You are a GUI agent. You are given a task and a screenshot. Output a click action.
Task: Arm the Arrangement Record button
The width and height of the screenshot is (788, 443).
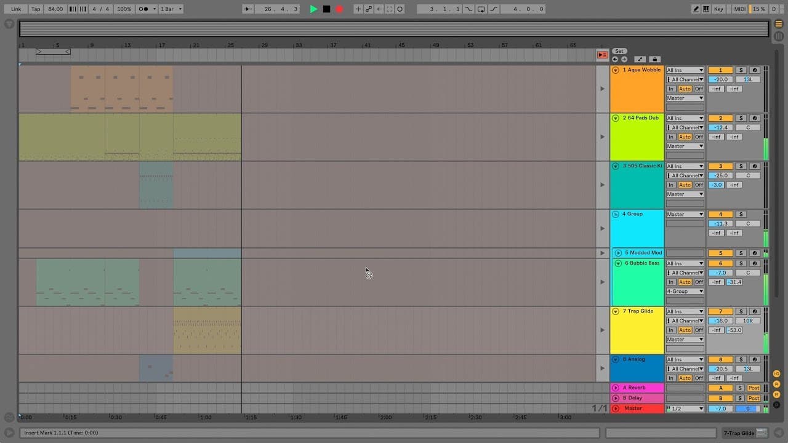pos(339,9)
